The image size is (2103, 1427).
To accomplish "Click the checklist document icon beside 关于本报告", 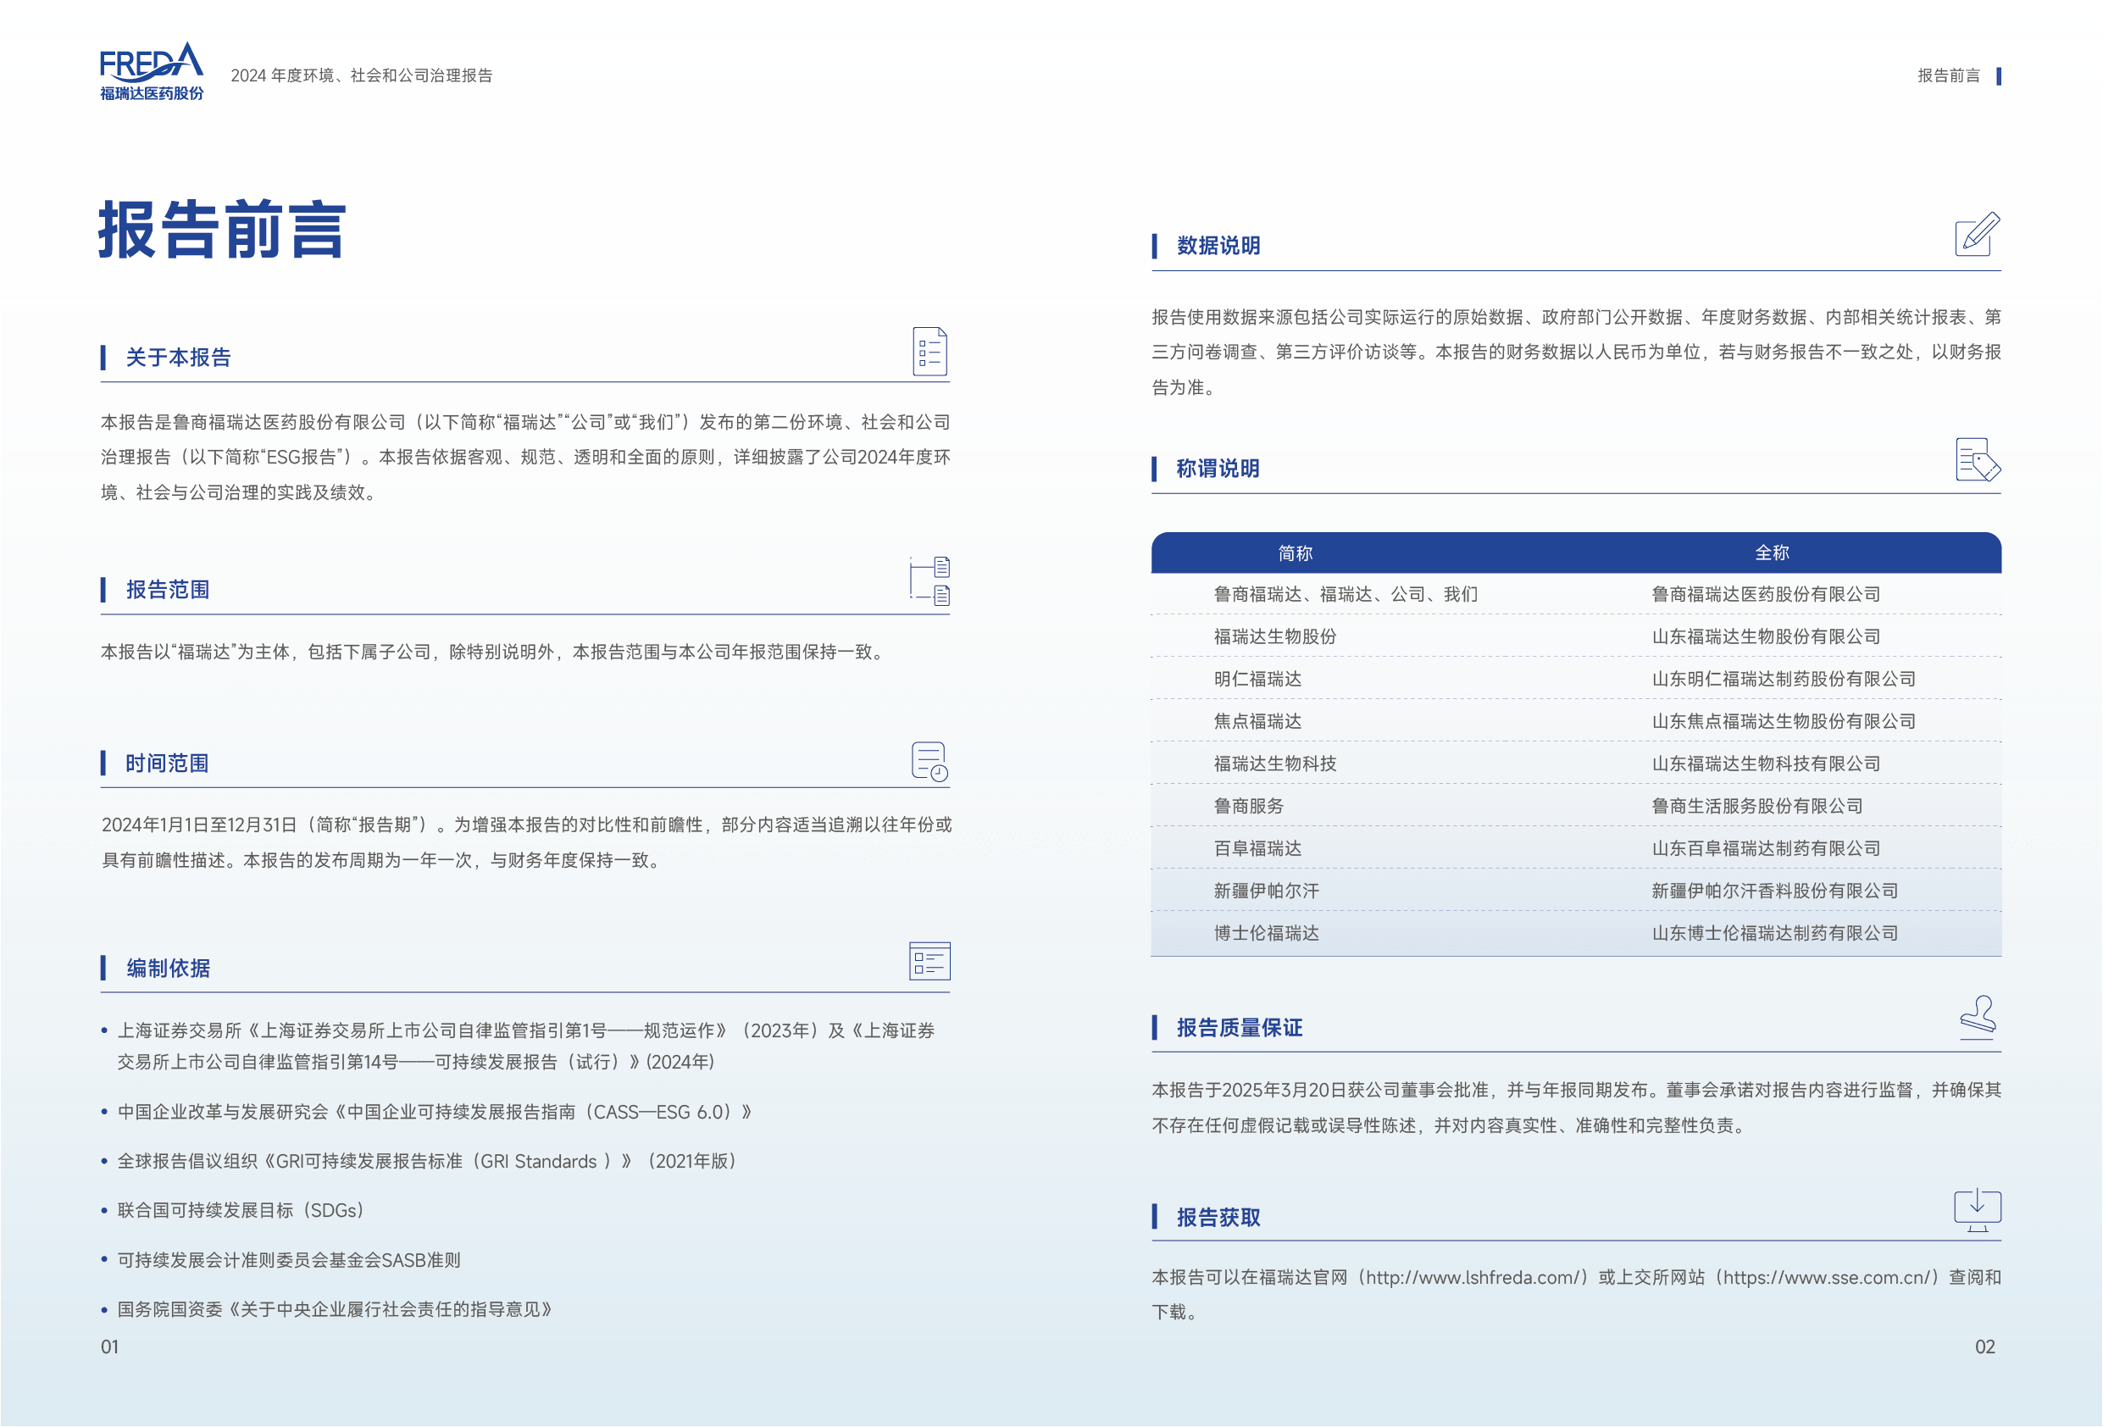I will [x=929, y=351].
